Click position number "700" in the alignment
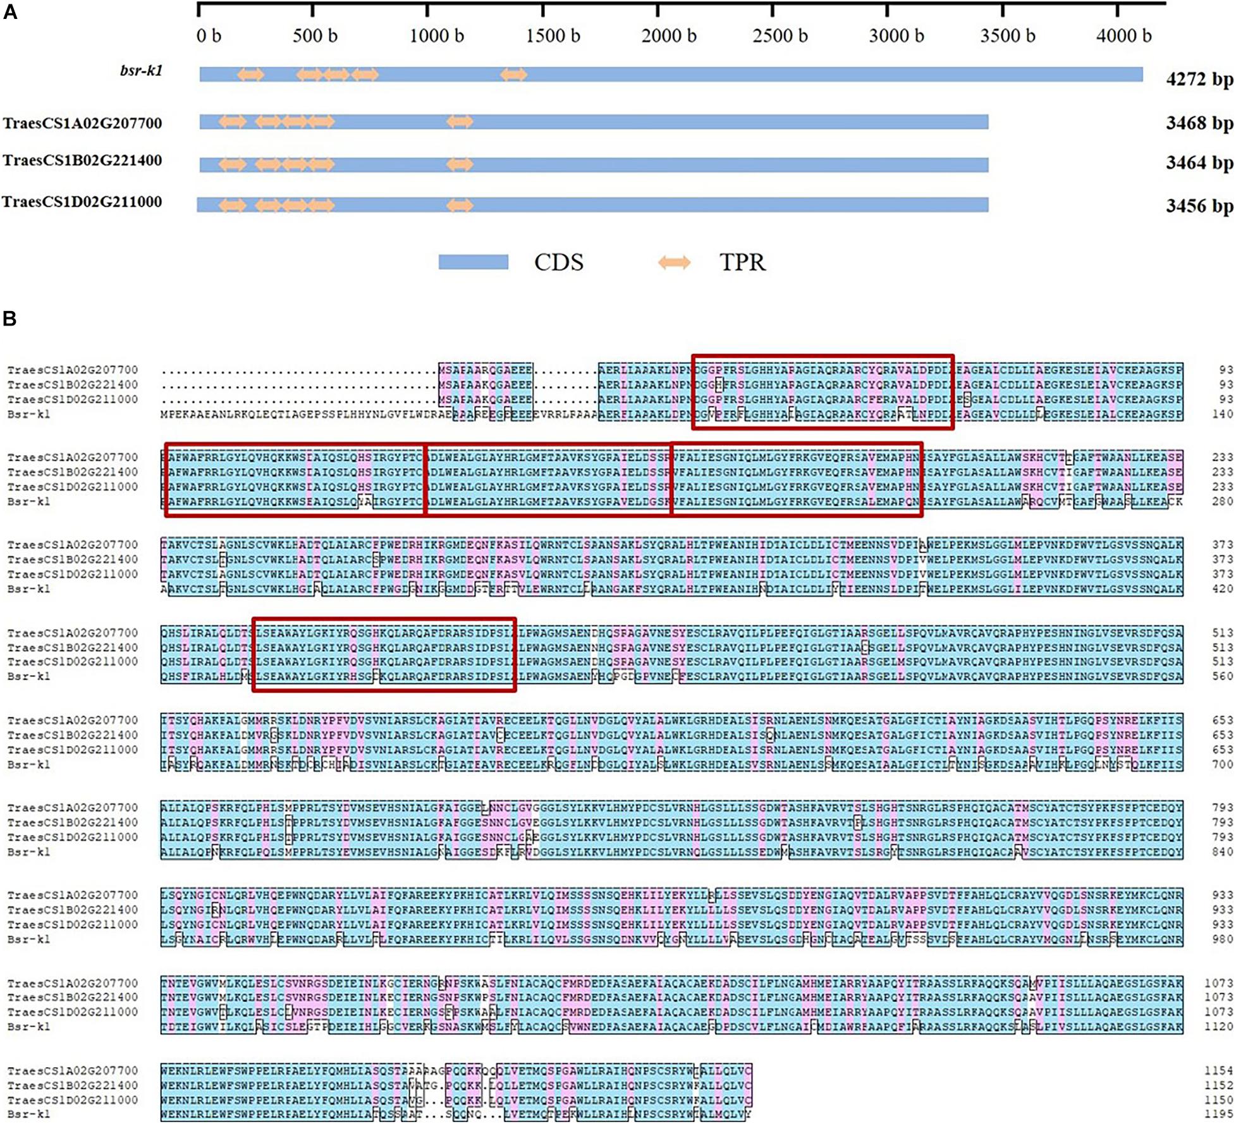The image size is (1236, 1124). tap(1223, 764)
